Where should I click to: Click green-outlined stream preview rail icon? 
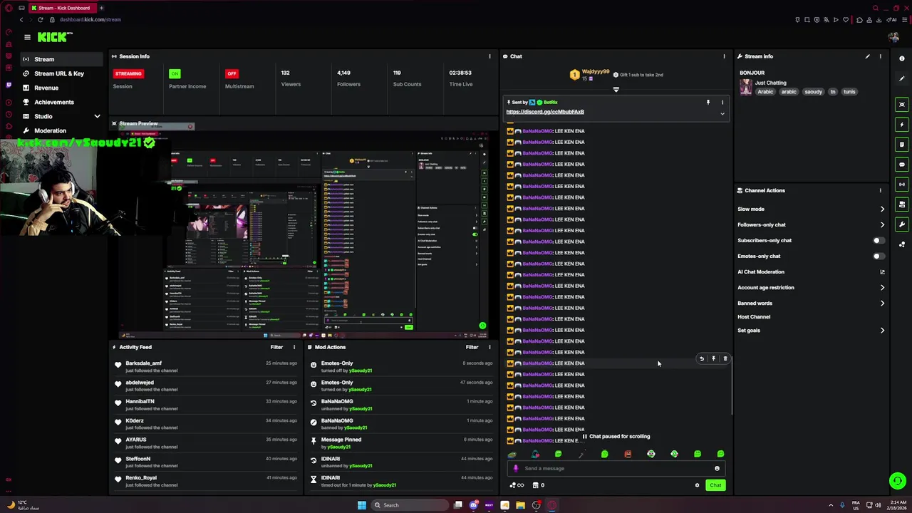click(x=902, y=105)
